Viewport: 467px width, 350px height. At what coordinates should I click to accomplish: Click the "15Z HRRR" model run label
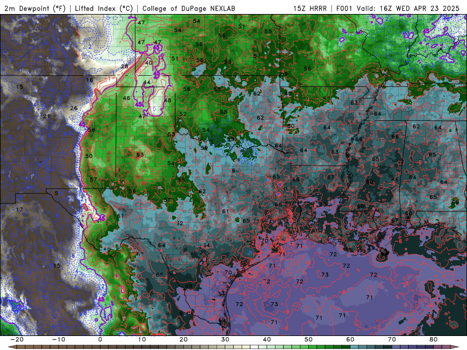310,8
